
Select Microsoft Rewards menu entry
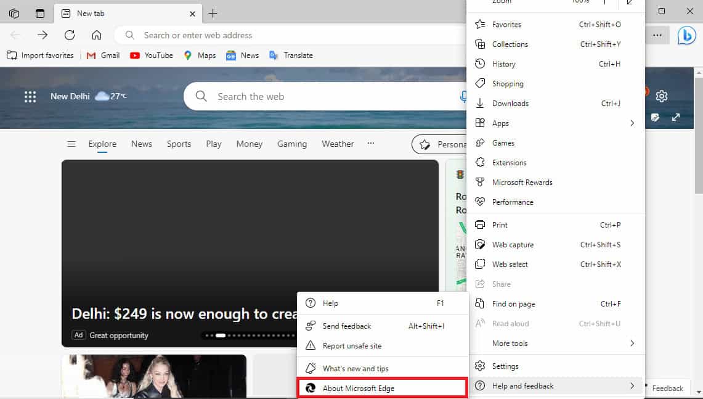tap(555, 182)
